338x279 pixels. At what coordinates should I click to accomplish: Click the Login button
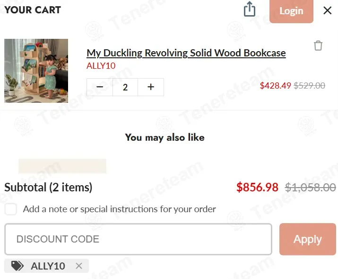(x=291, y=11)
